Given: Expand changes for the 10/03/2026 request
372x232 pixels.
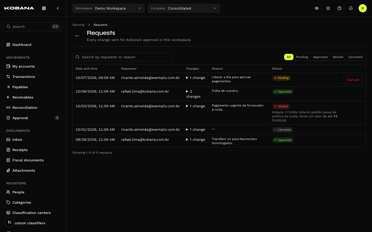Looking at the screenshot, I should pyautogui.click(x=196, y=106).
